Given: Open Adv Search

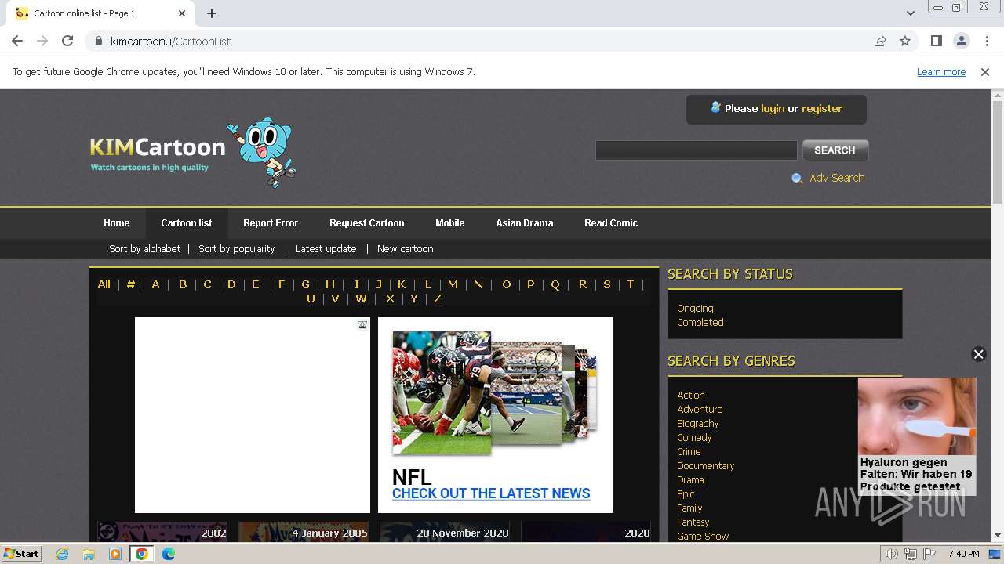Looking at the screenshot, I should [x=837, y=178].
